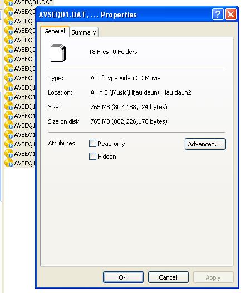Open the Advanced... attributes dialog
This screenshot has height=293, width=245.
click(205, 144)
